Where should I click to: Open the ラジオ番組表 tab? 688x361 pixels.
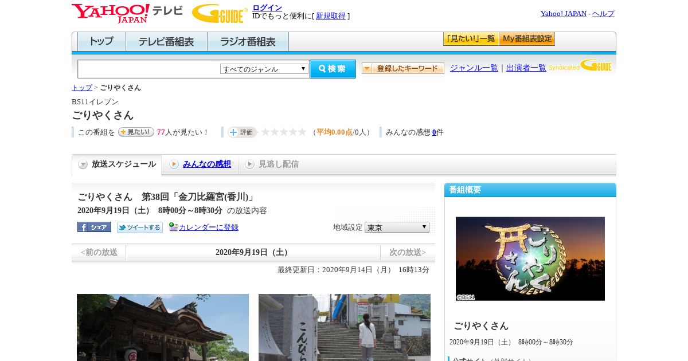point(248,42)
